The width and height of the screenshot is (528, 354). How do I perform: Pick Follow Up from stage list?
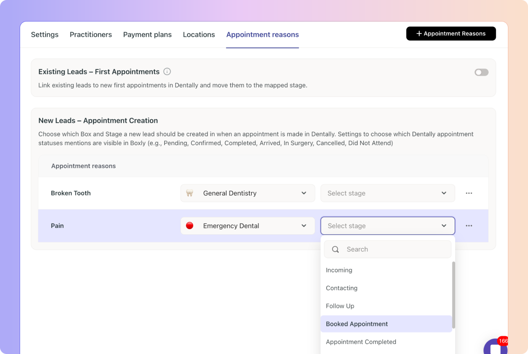[340, 306]
